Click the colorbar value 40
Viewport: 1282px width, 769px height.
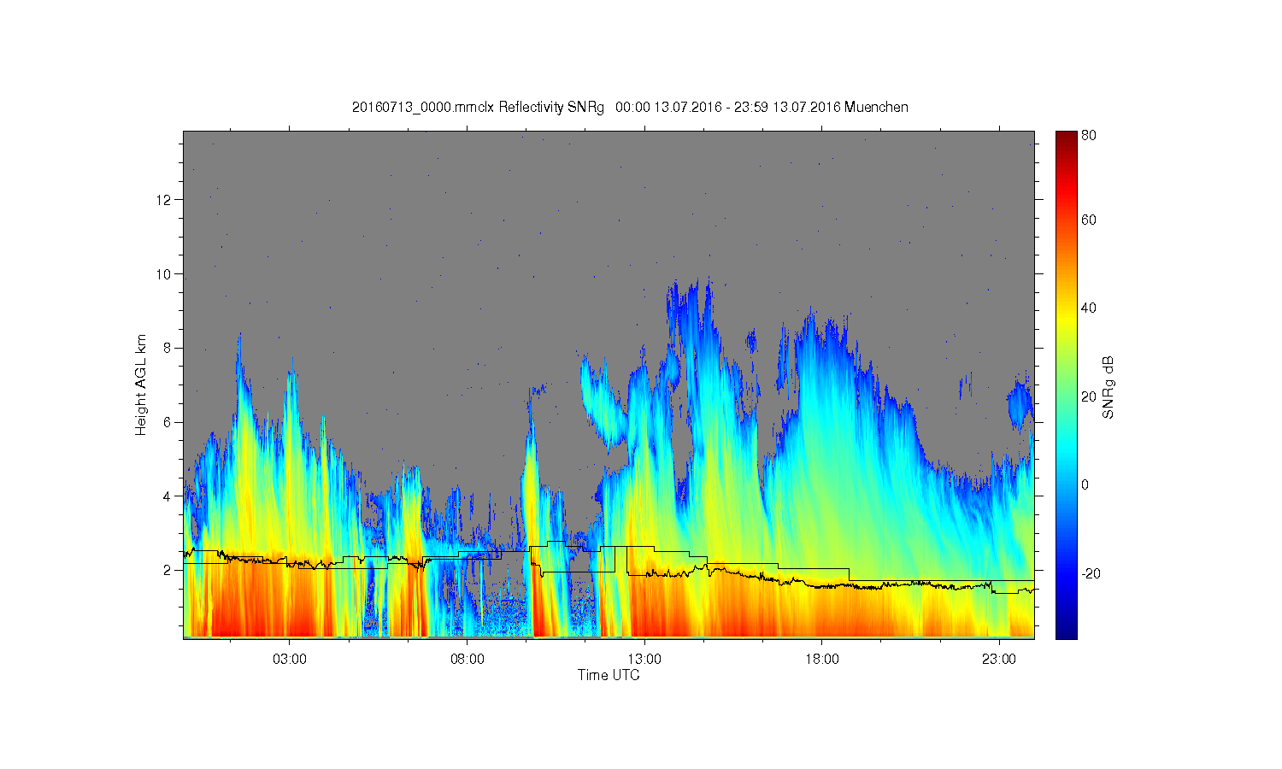[x=1089, y=308]
